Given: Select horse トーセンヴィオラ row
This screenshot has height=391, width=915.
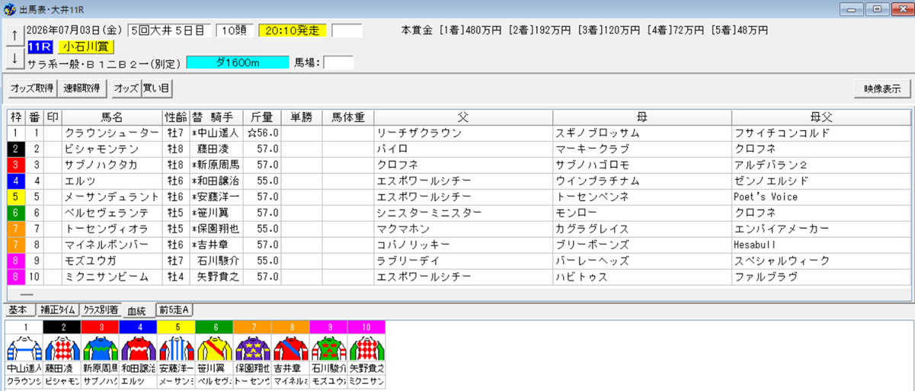Looking at the screenshot, I should pos(459,229).
